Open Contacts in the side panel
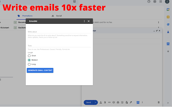This screenshot has width=172, height=107. (x=168, y=32)
